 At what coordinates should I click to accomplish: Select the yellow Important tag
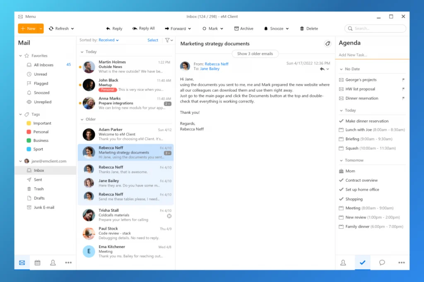click(x=39, y=123)
